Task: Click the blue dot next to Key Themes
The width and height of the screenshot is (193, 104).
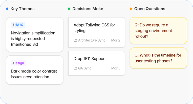Action: coord(7,9)
